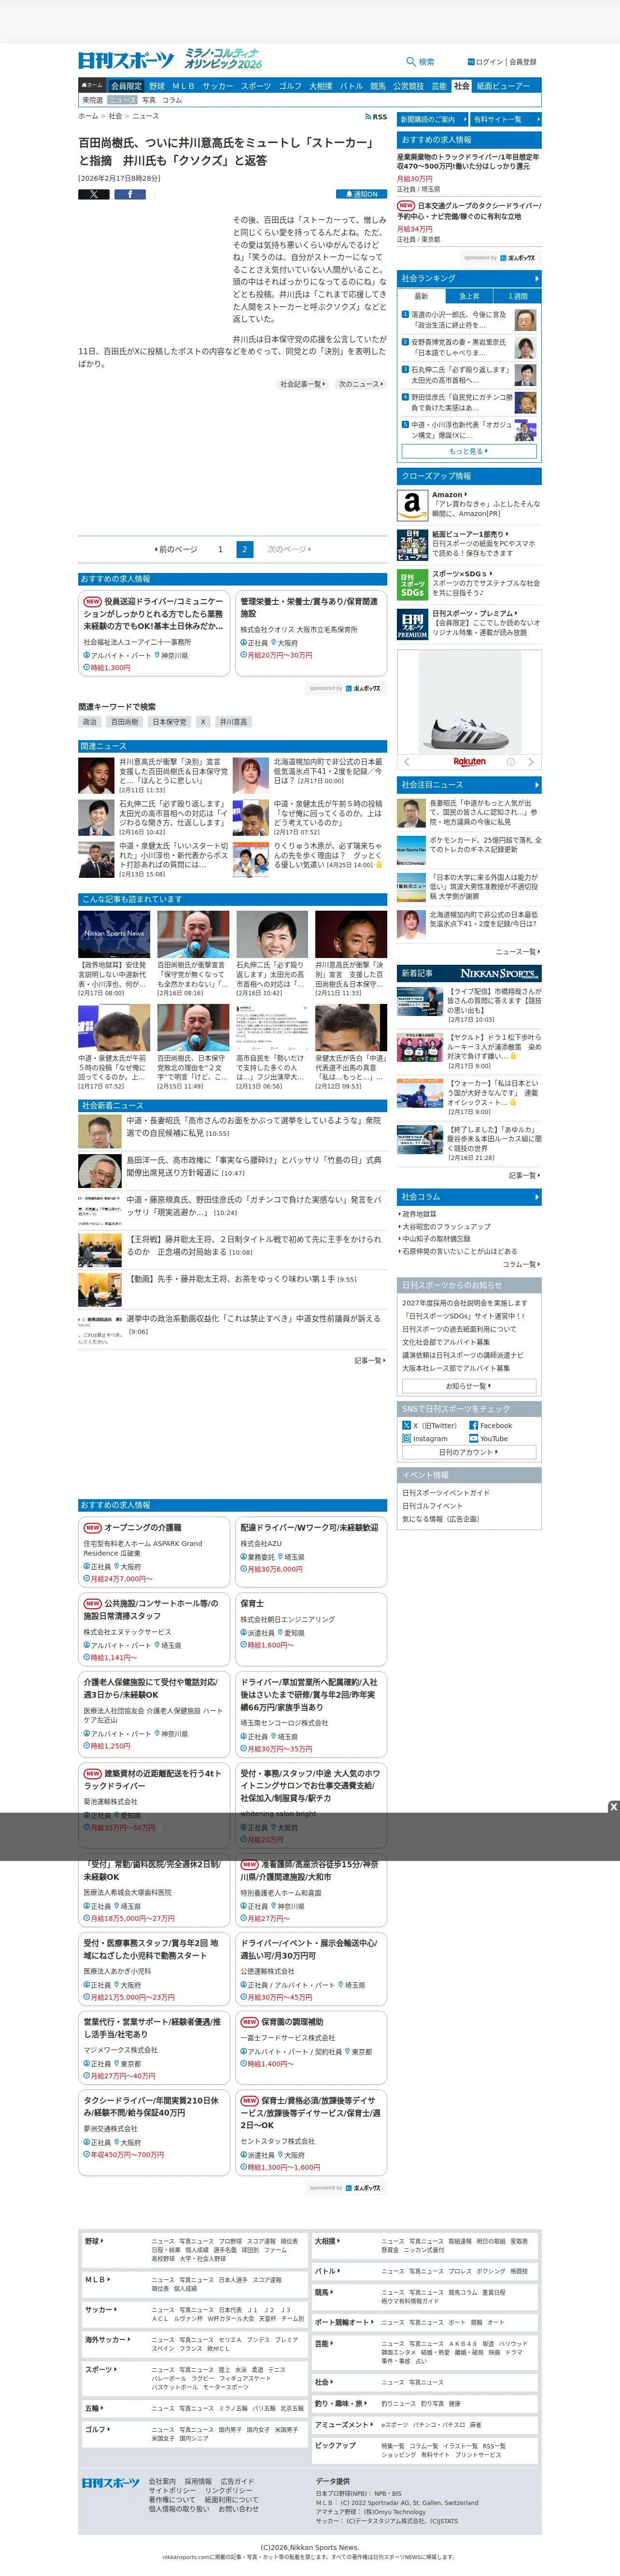Click the 井川意高 keyword tag
The image size is (620, 2576).
point(233,722)
